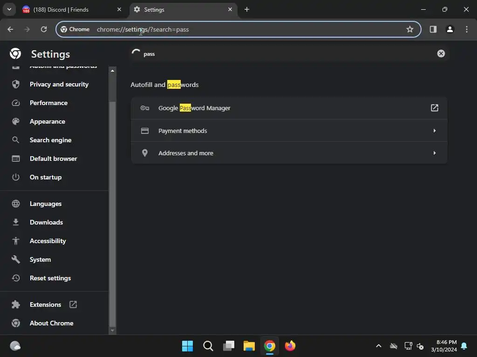The width and height of the screenshot is (477, 357).
Task: Open the Windows Start menu
Action: tap(187, 346)
